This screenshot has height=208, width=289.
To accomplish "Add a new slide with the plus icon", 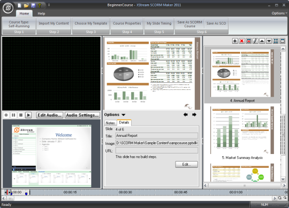I will [235, 41].
